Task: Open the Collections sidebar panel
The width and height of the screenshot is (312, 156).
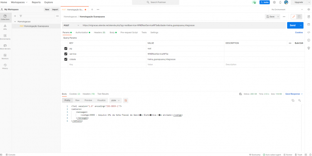Action: point(5,17)
